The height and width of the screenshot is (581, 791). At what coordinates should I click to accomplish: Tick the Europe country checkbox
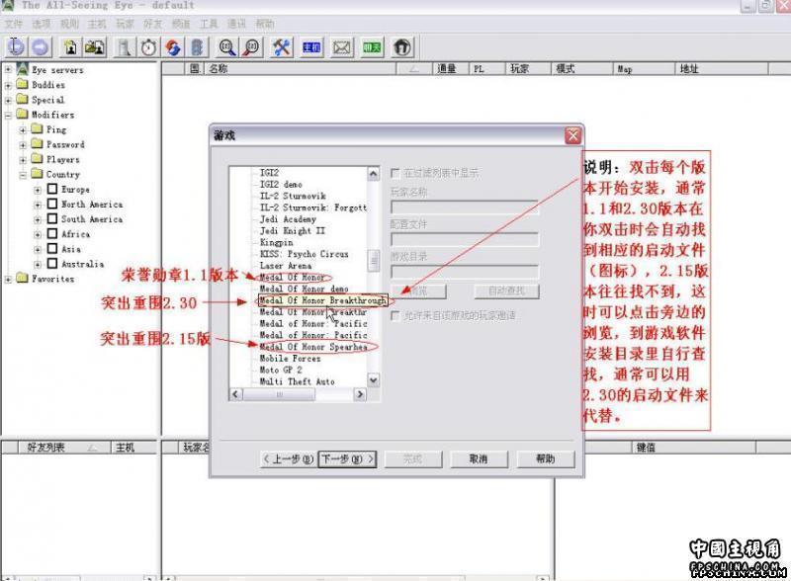52,189
